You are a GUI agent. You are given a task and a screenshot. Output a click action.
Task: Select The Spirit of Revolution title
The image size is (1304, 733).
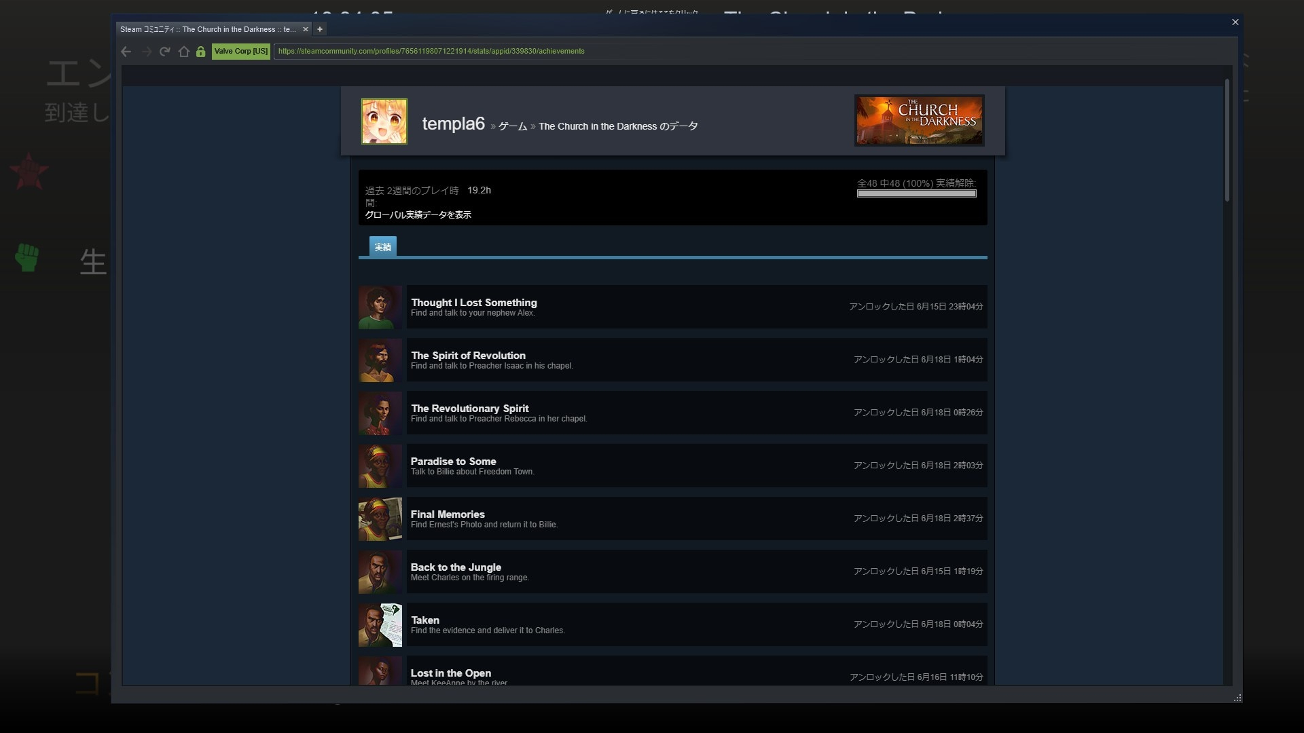coord(468,356)
